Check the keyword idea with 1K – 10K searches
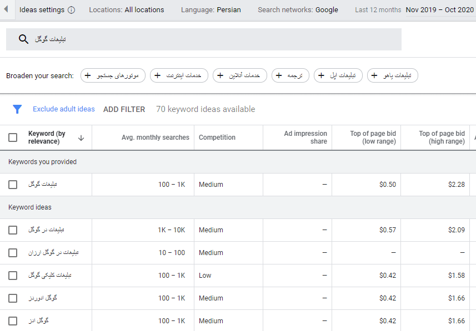Viewport: 476px width, 331px height. coord(13,230)
